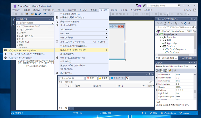
Task: Pin the Properties panel
Action: click(192, 63)
